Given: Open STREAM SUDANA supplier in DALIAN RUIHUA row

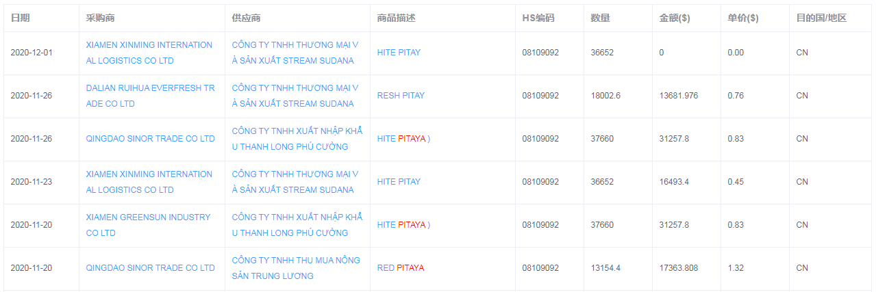Looking at the screenshot, I should click(295, 96).
